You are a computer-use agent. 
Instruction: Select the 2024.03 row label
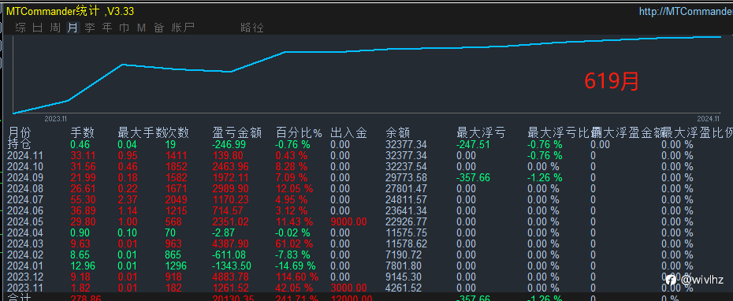coord(25,244)
